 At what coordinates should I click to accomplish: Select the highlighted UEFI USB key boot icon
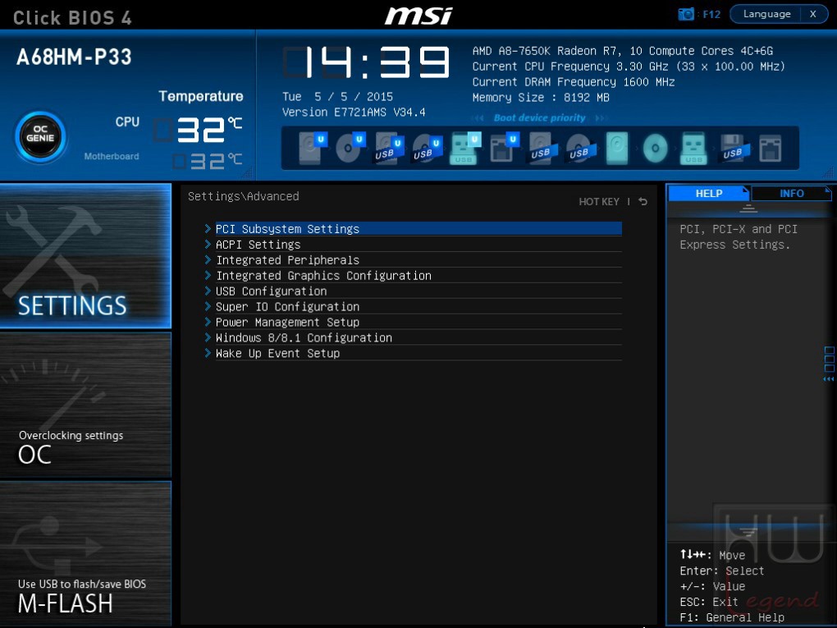click(x=465, y=148)
